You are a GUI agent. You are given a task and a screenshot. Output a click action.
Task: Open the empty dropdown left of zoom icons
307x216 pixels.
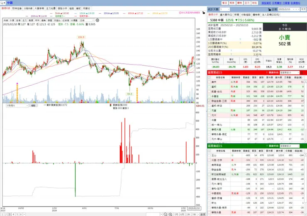[x=154, y=214]
